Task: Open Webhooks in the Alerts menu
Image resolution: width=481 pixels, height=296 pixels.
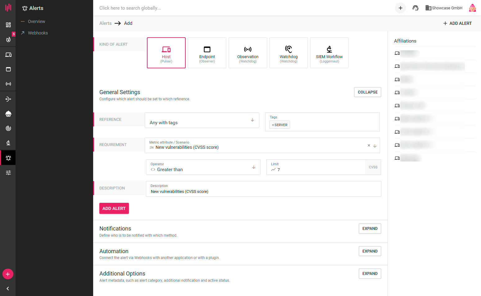Action: click(38, 33)
